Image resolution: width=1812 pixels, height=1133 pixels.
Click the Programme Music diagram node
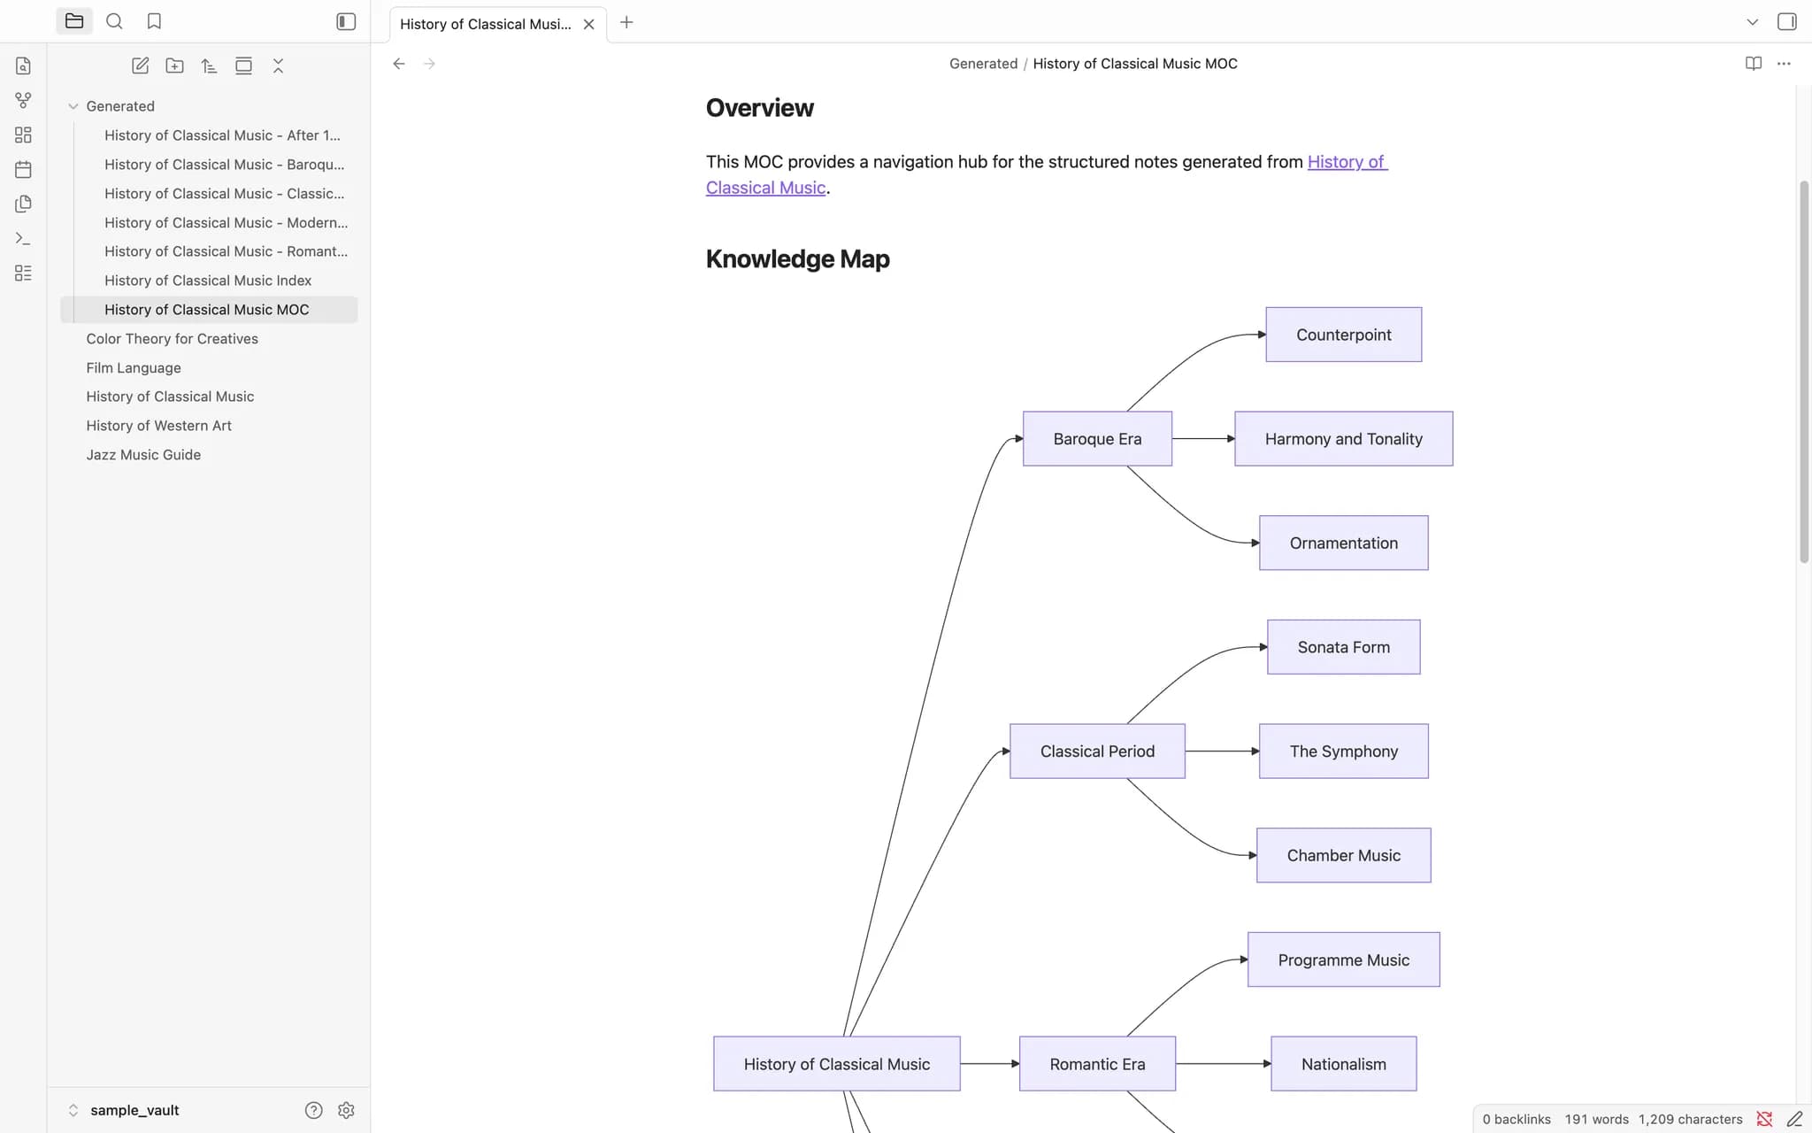tap(1343, 960)
